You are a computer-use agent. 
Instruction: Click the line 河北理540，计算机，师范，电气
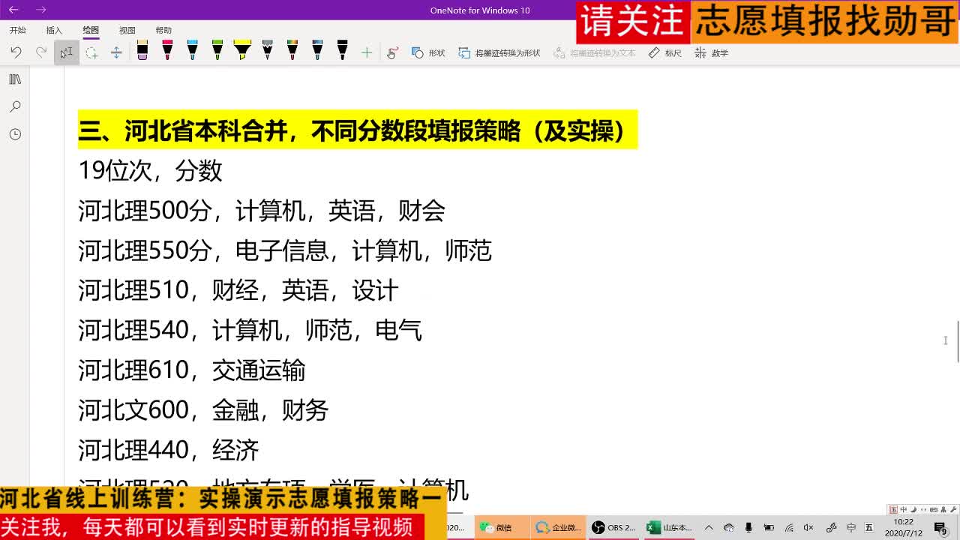(x=250, y=330)
